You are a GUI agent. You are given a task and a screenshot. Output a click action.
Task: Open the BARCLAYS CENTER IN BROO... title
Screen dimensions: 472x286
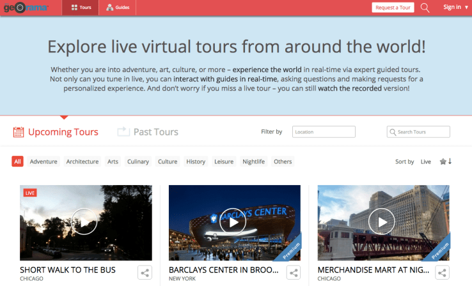pyautogui.click(x=224, y=270)
